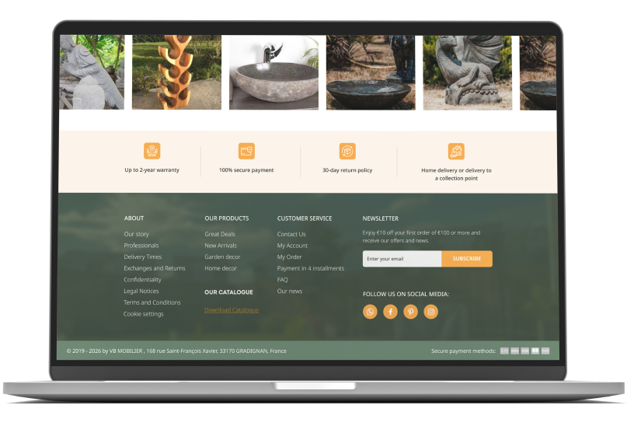
Task: Open the Contact Us link
Action: pos(291,234)
